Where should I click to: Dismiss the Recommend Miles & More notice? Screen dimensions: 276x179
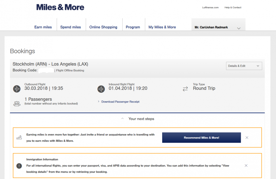247,138
